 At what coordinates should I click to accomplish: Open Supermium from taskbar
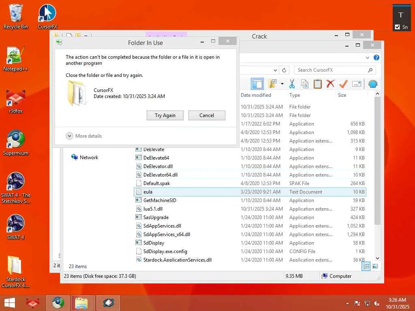[x=58, y=303]
